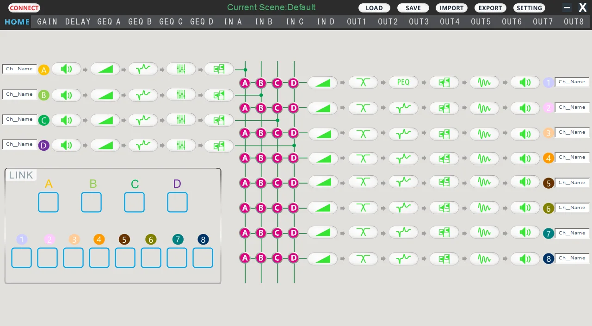Screen dimensions: 592x326
Task: Mute input channel A speaker icon
Action: tap(66, 69)
